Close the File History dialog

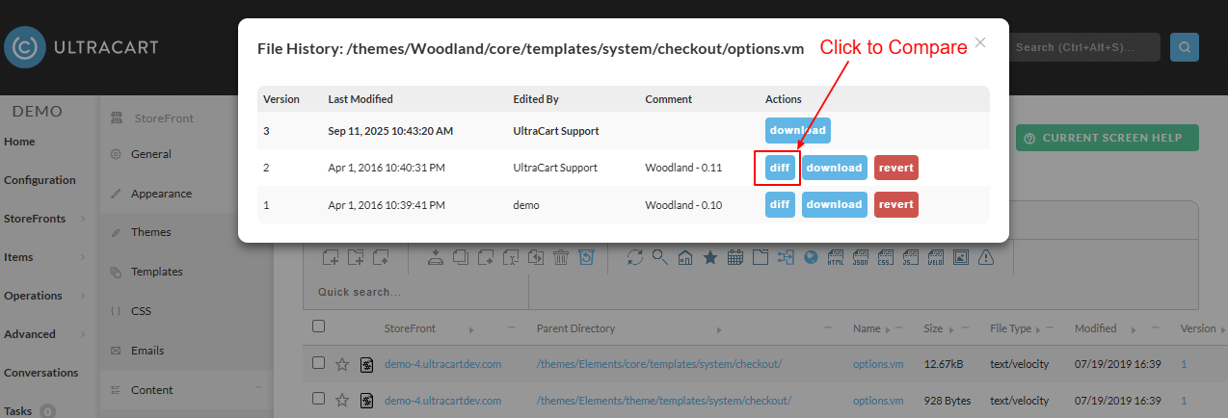(x=980, y=42)
